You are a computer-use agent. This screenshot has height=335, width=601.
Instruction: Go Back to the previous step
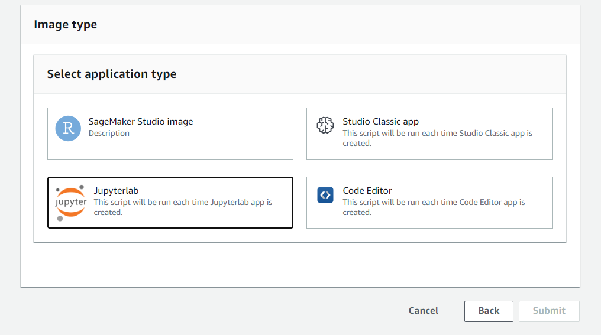tap(489, 311)
